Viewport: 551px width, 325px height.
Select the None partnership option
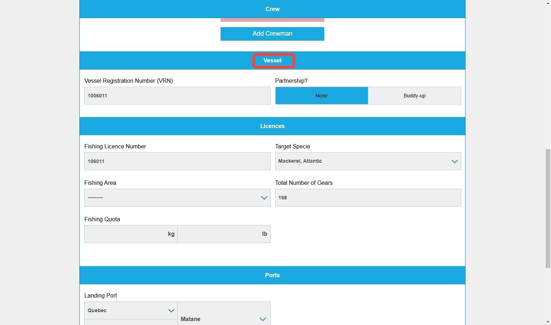pos(321,96)
